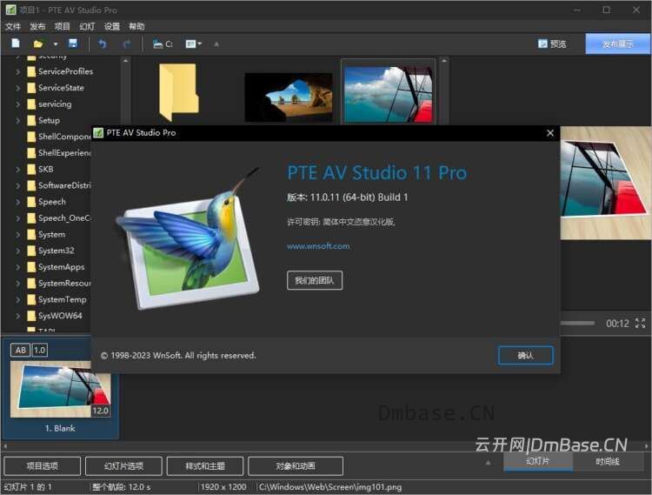652x495 pixels.
Task: Open the 幻灯 menu
Action: 87,27
